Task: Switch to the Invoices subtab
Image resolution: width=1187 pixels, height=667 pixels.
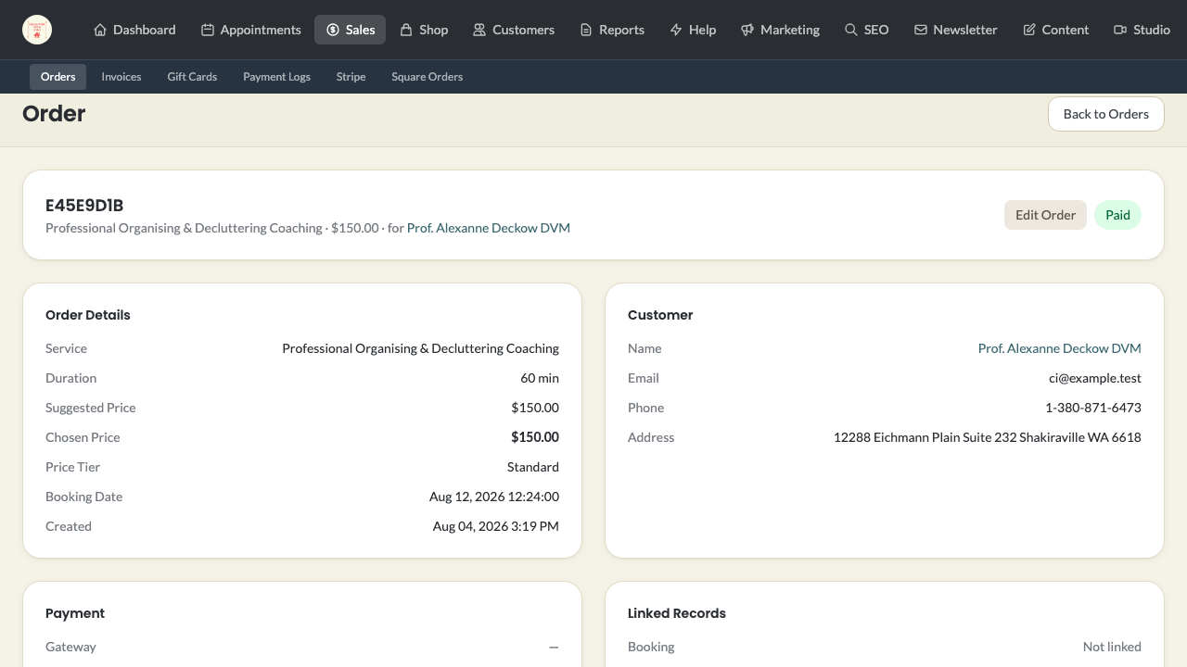Action: pos(121,77)
